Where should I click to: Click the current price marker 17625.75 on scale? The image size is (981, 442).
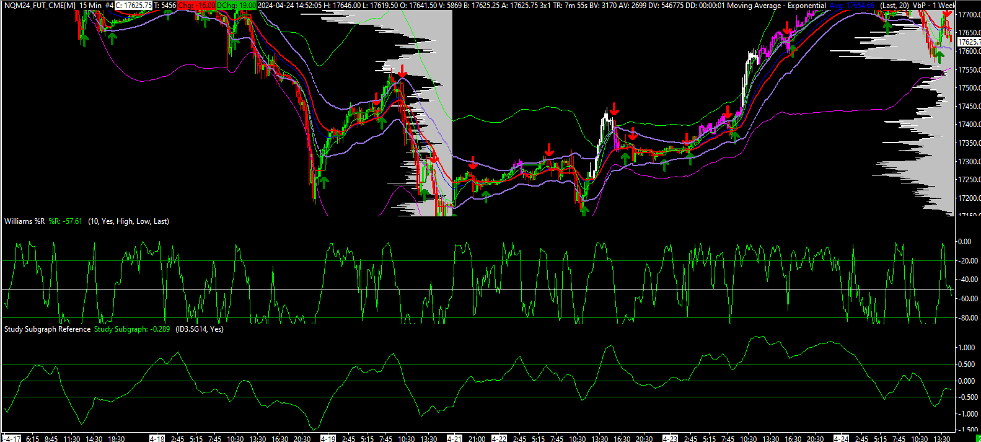point(969,42)
